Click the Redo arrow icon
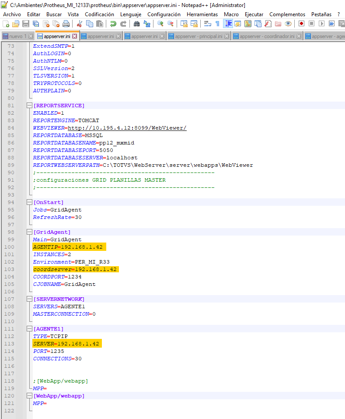The height and width of the screenshot is (419, 345). point(123,24)
